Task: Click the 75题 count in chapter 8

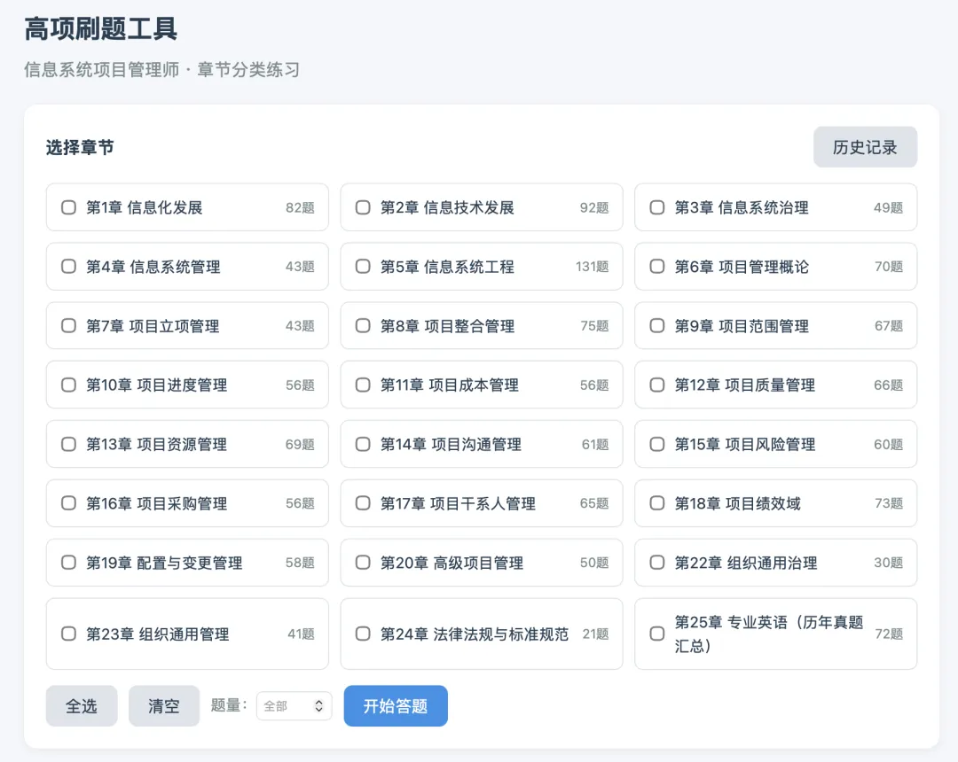Action: click(594, 326)
